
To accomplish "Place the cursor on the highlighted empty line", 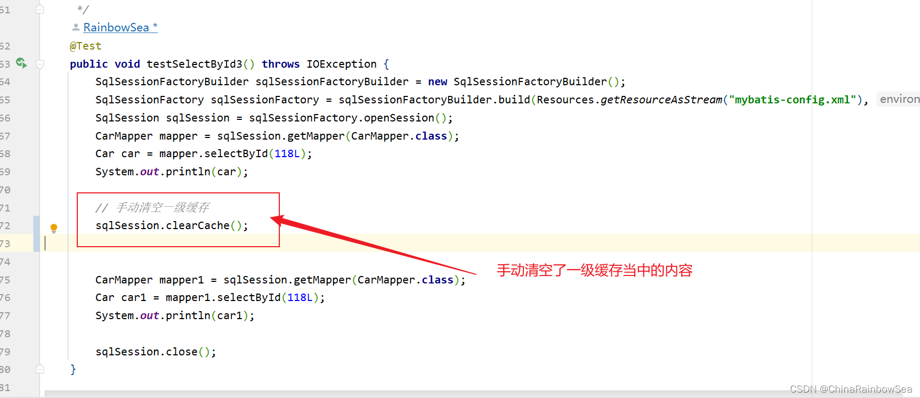I will [480, 243].
